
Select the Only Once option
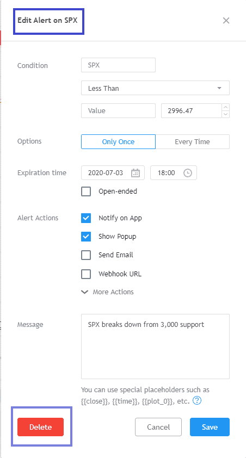(x=118, y=141)
